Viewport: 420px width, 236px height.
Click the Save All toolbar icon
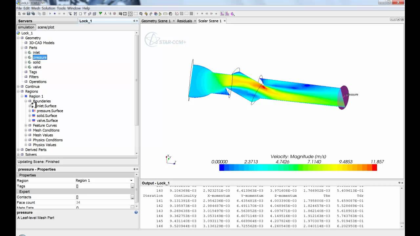pyautogui.click(x=33, y=14)
